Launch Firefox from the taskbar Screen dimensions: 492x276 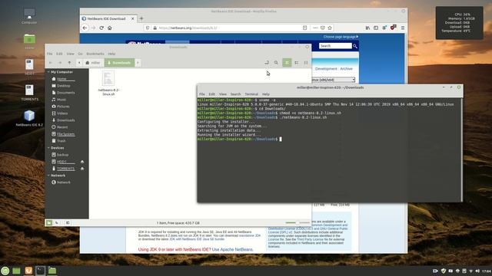tap(28, 271)
